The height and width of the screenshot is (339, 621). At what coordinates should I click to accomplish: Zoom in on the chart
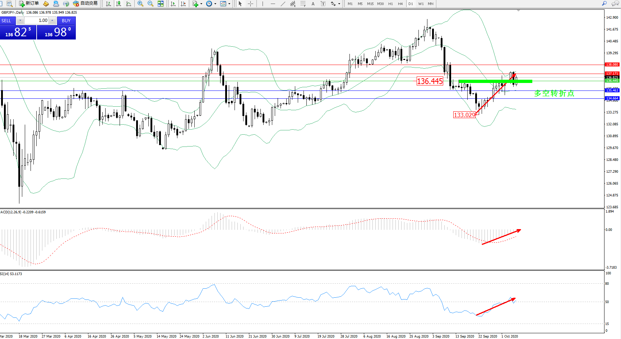(x=140, y=4)
